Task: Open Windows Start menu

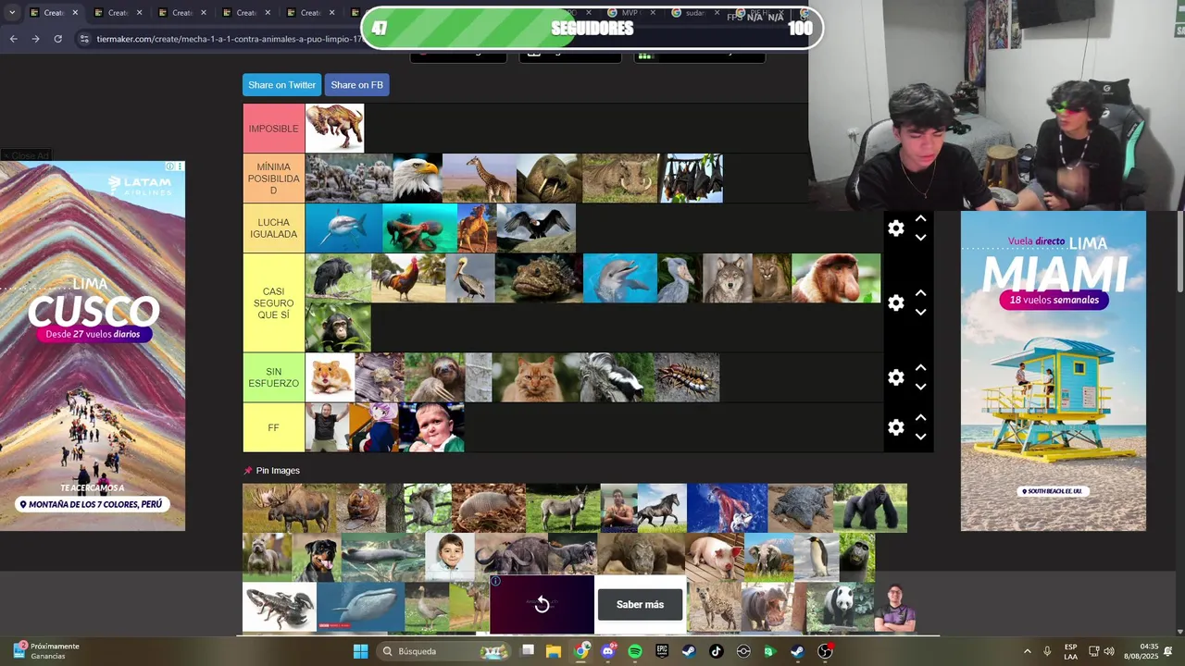Action: click(360, 651)
